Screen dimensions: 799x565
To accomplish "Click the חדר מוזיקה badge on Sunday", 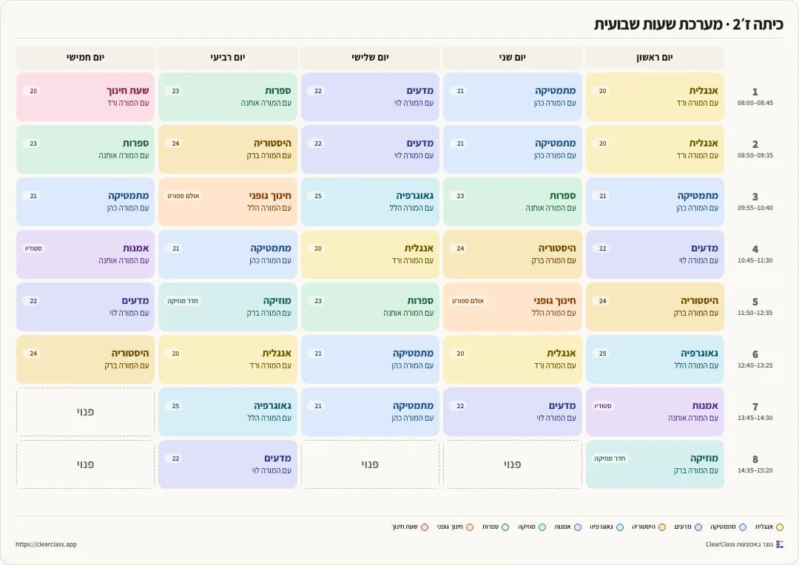I will (610, 459).
